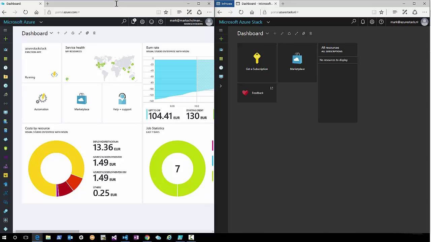Click Clone dashboard icon in Azure window
This screenshot has width=431, height=242.
87,33
